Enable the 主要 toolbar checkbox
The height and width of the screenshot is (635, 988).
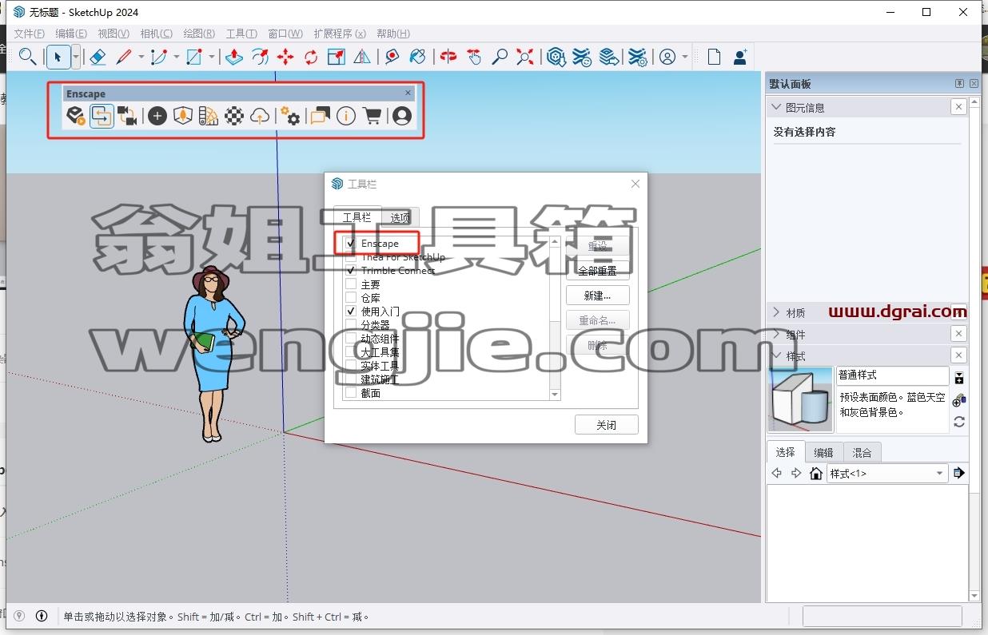(350, 284)
